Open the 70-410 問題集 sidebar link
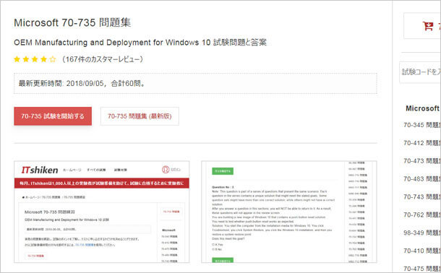This screenshot has width=441, height=273. click(x=422, y=251)
